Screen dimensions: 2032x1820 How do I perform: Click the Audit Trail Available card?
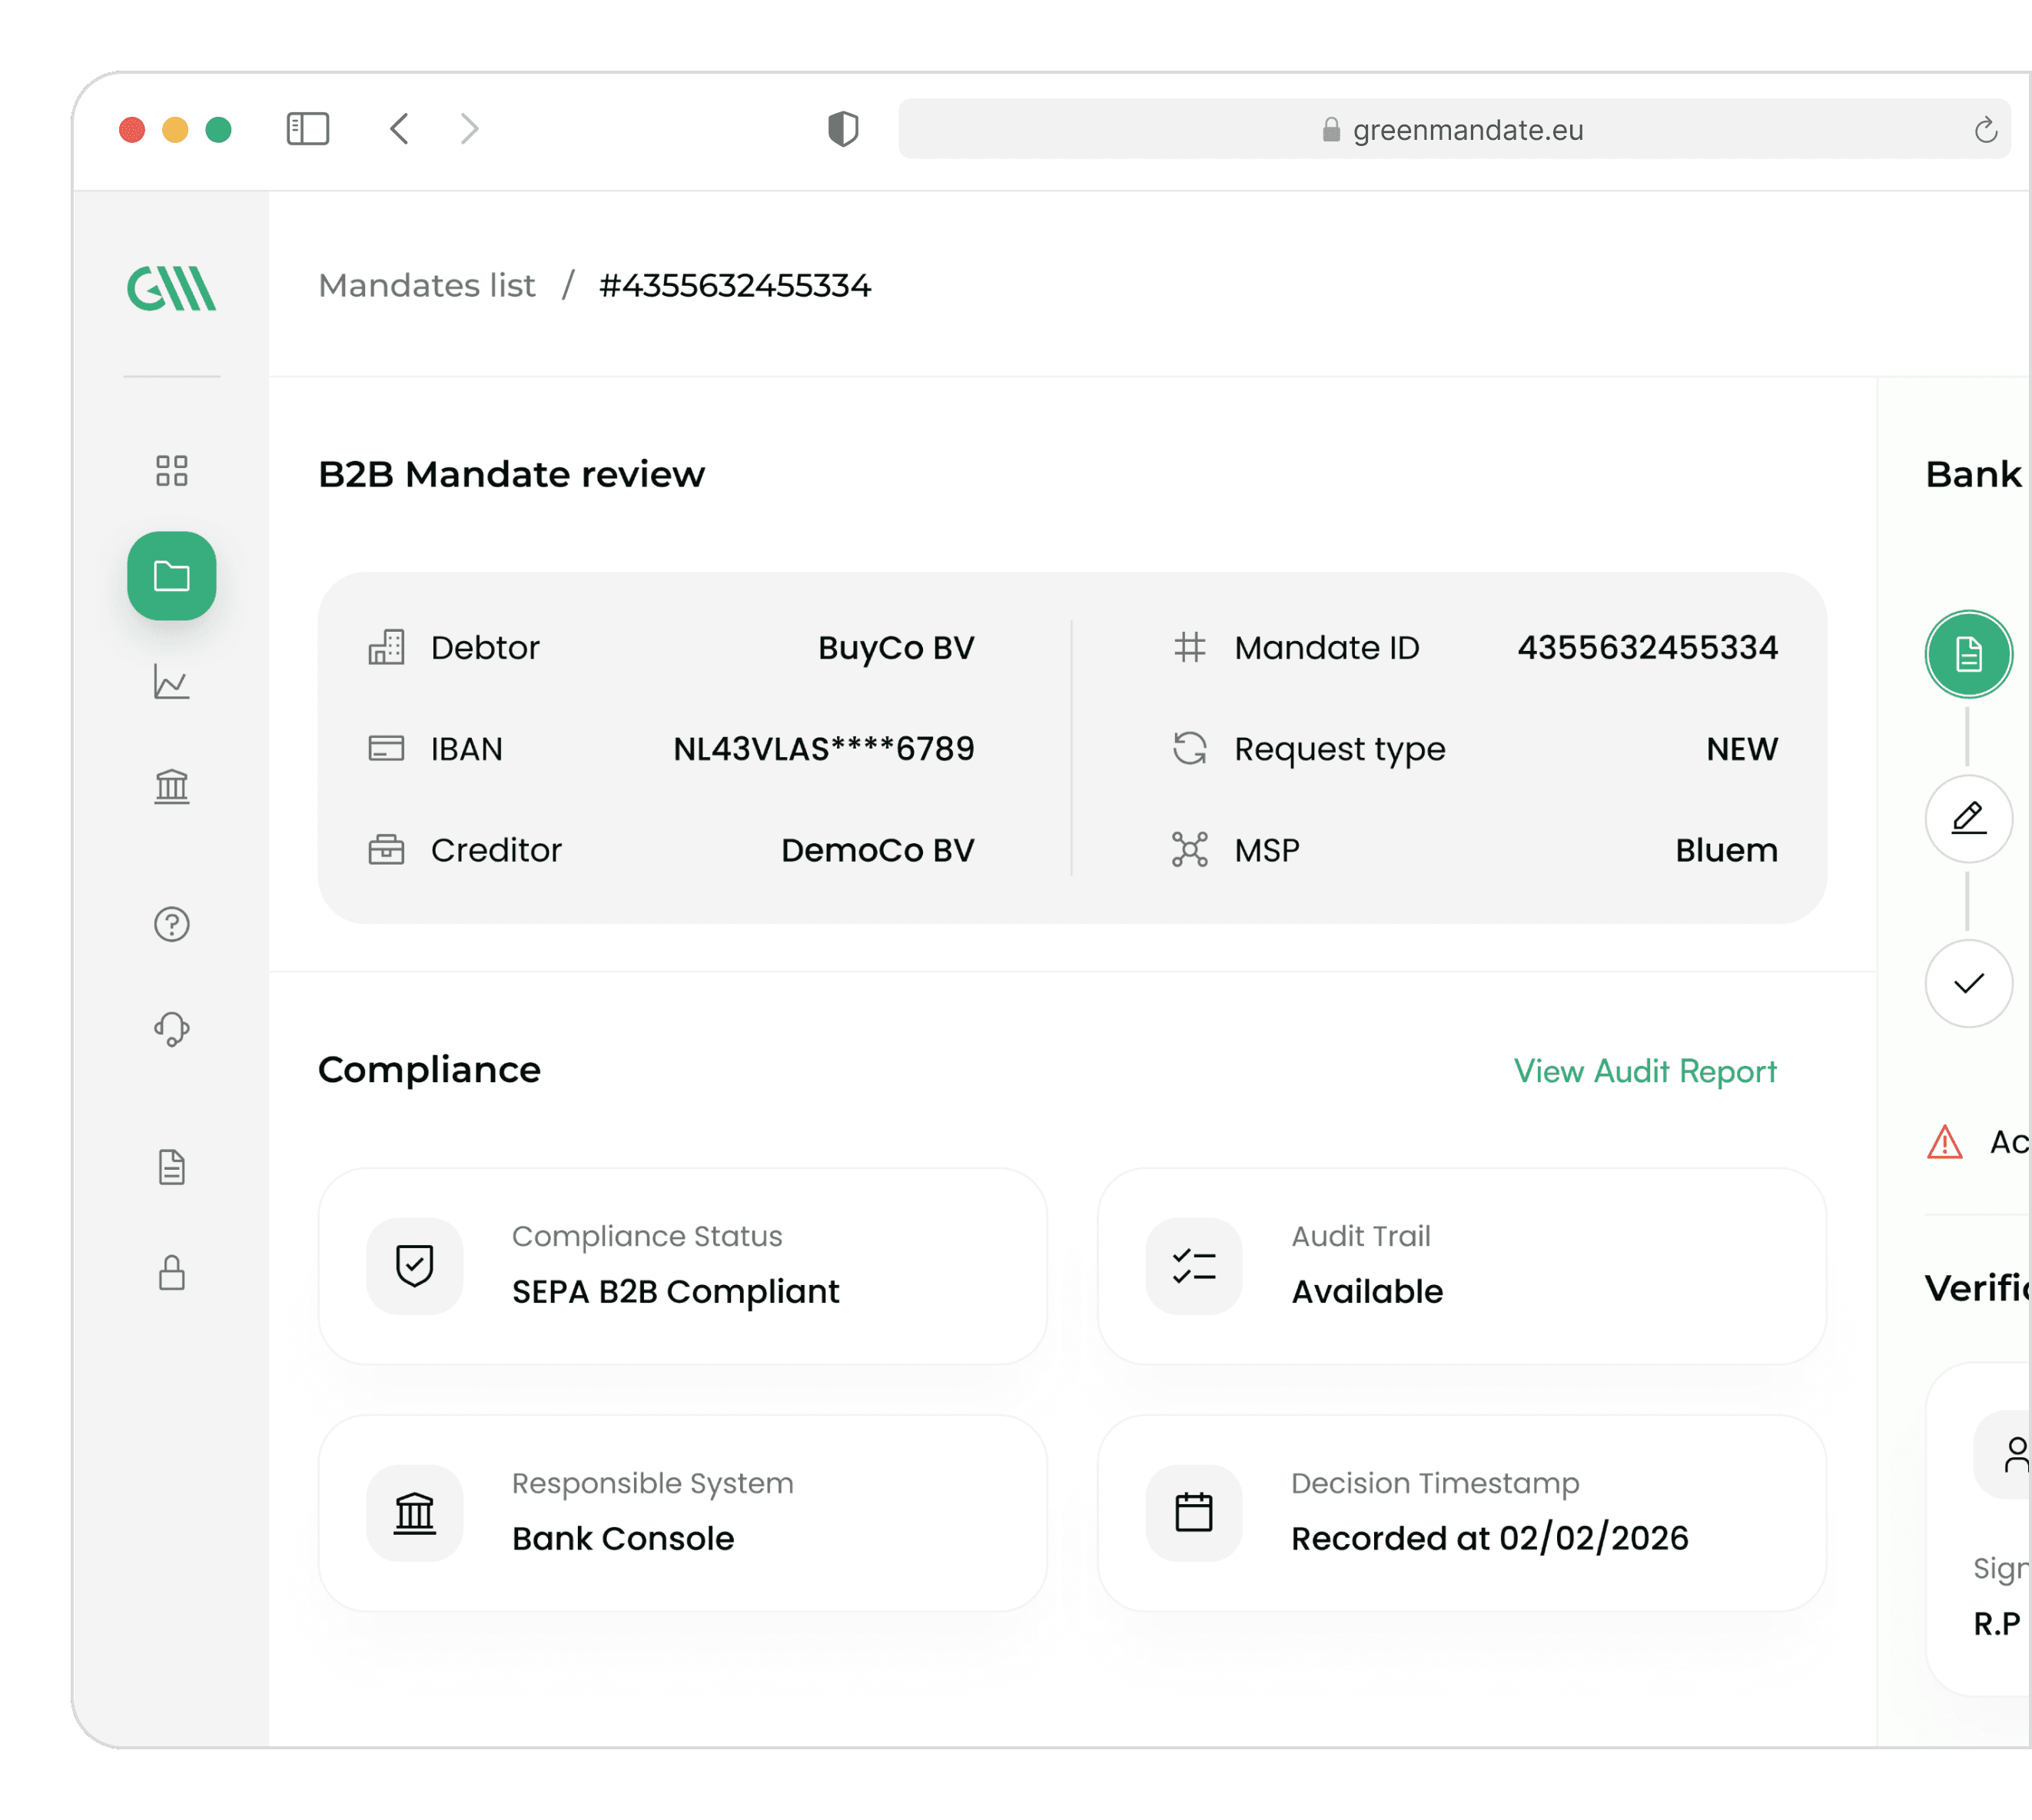[1461, 1266]
